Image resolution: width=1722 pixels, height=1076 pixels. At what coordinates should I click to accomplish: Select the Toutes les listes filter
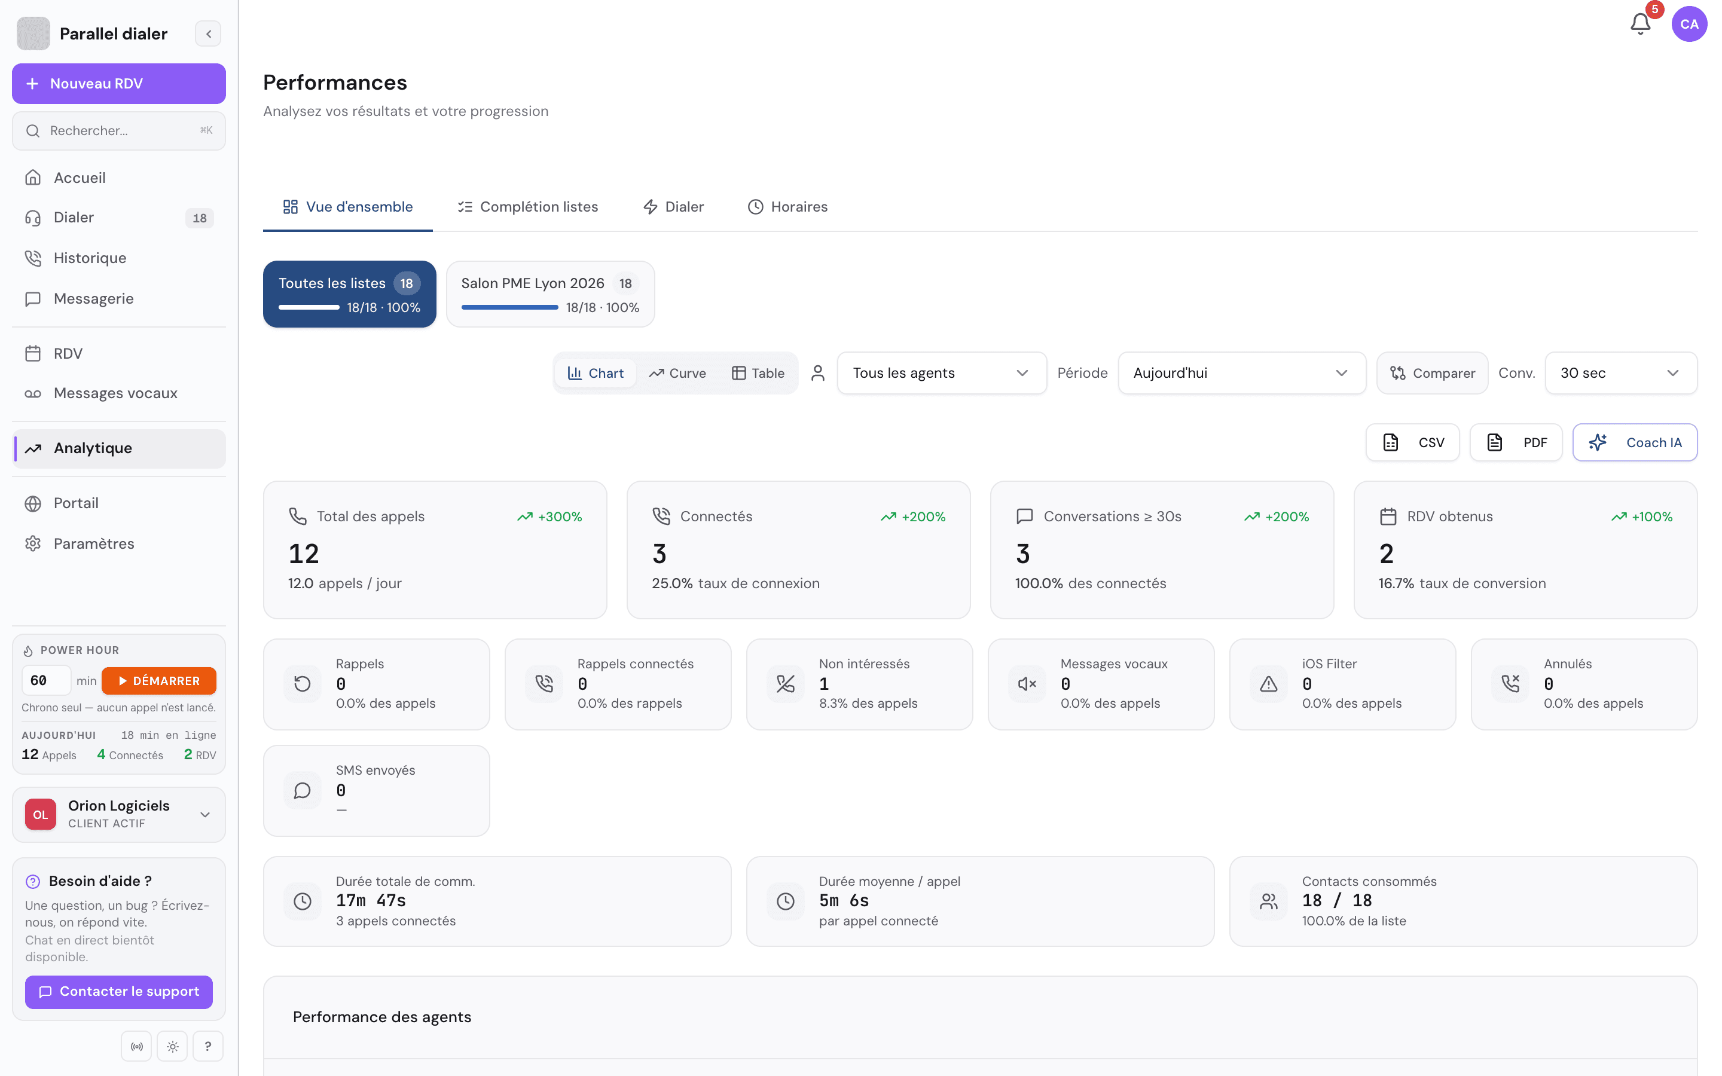tap(349, 294)
